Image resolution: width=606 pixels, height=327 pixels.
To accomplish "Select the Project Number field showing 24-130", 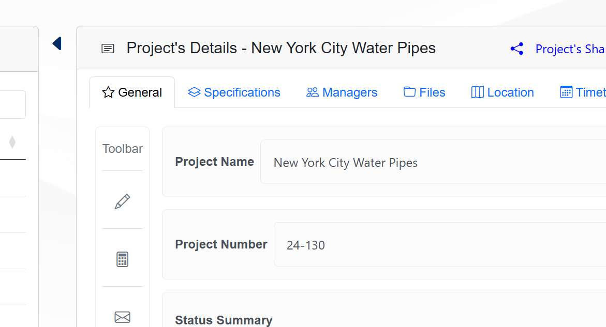I will click(439, 245).
